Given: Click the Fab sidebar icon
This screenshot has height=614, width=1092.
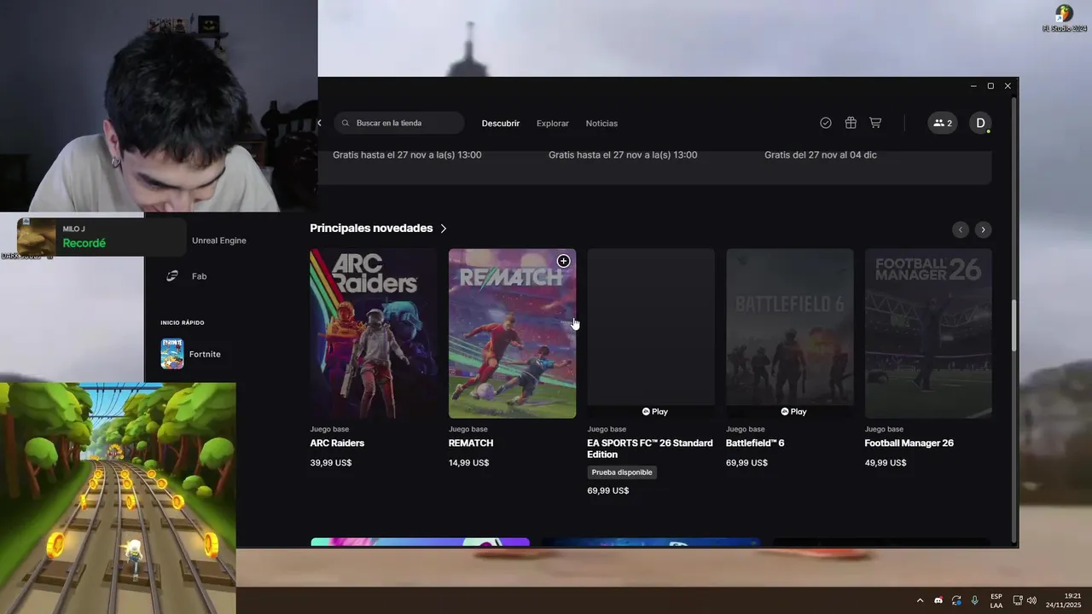Looking at the screenshot, I should [x=172, y=276].
